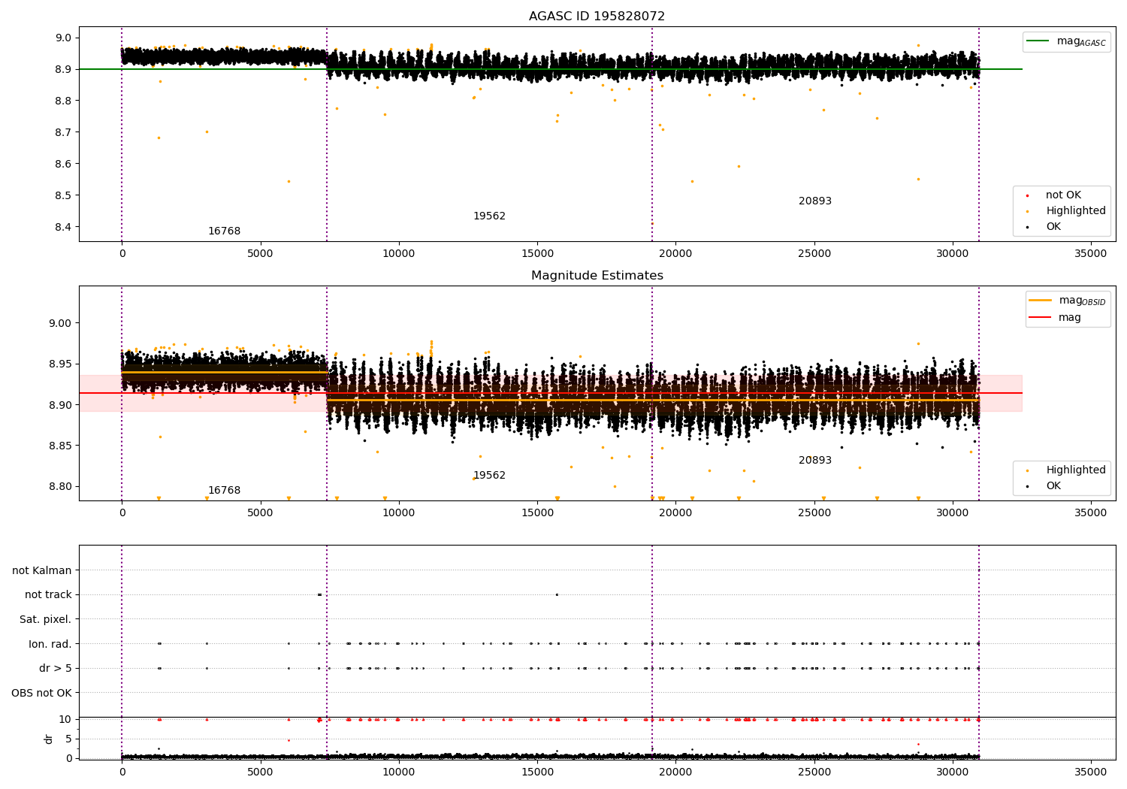Screen dimensions: 1127x789
Task: Click 'not OK' legend entry in top plot
Action: tap(1063, 195)
